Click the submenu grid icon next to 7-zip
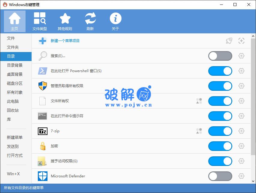 point(199,131)
